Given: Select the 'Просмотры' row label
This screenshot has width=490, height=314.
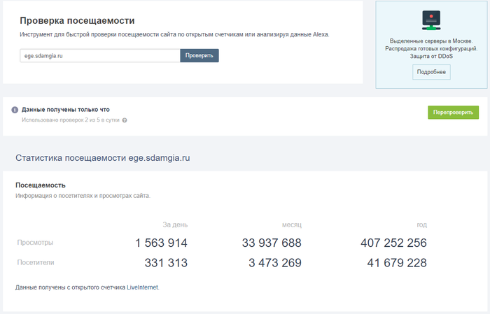Looking at the screenshot, I should pyautogui.click(x=35, y=243).
